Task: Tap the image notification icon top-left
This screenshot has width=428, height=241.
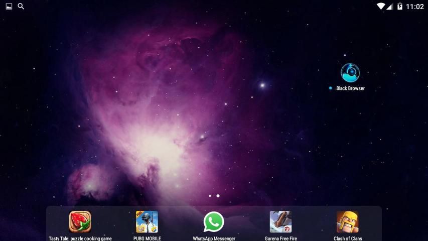Action: (9, 7)
